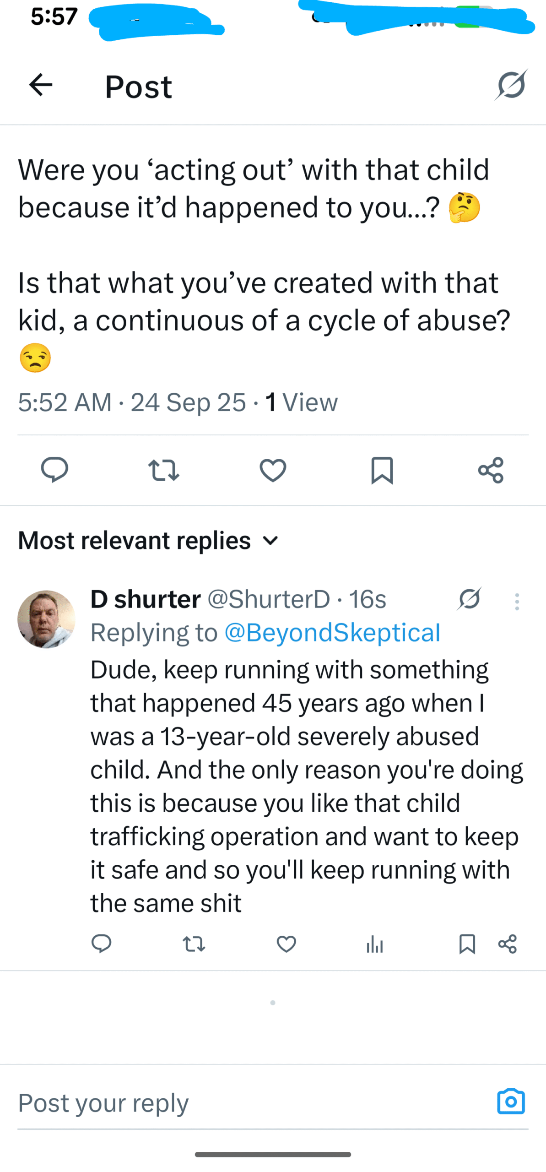Viewport: 546px width, 1172px height.
Task: Share the main post
Action: 491,470
